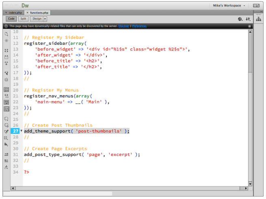Click Indent Code icon

pos(6,154)
